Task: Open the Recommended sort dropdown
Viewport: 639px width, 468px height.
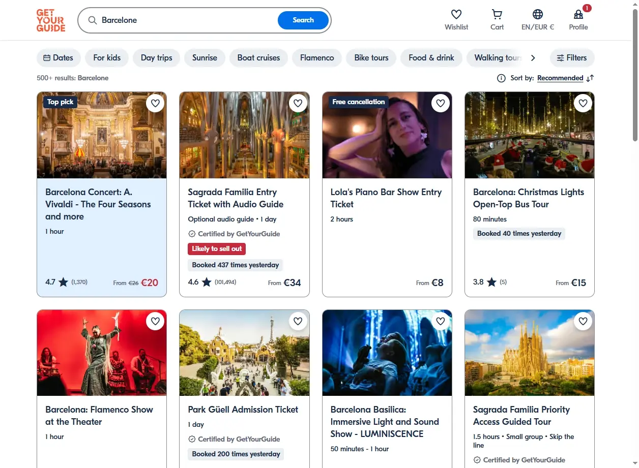Action: (x=560, y=78)
